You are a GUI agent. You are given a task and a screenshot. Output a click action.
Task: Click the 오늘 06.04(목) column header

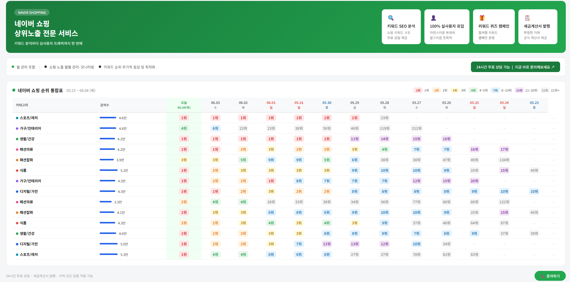(x=184, y=105)
